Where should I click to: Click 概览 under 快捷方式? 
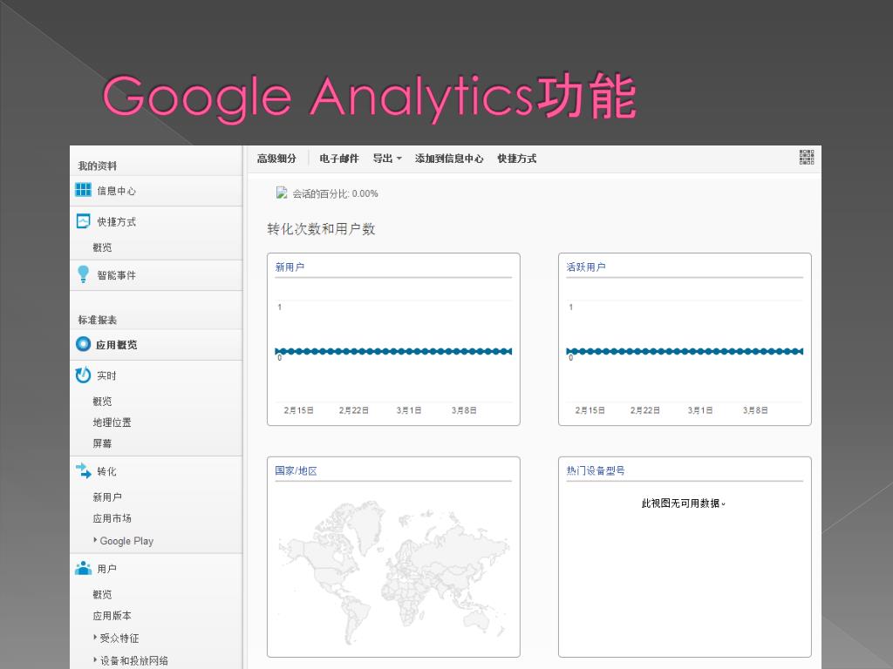[103, 247]
